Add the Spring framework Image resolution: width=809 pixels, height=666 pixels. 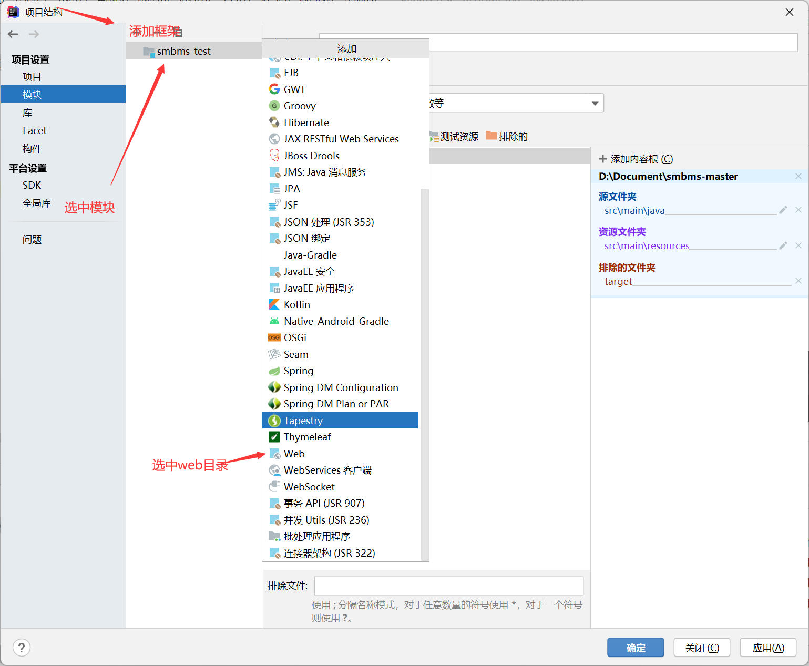(340, 371)
